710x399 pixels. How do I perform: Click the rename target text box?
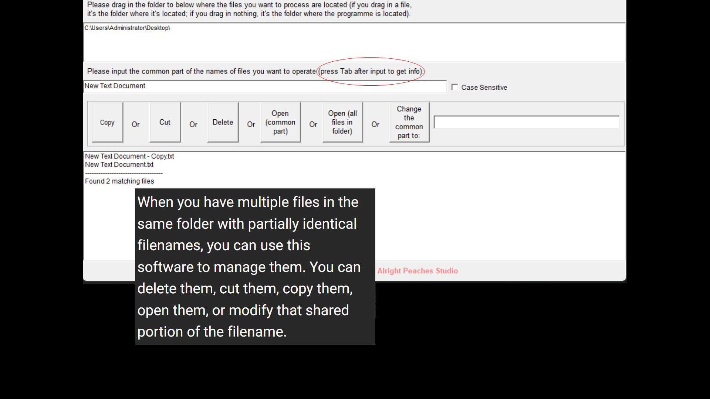tap(526, 122)
